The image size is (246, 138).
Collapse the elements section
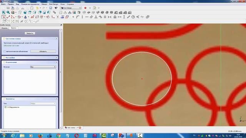(57, 99)
